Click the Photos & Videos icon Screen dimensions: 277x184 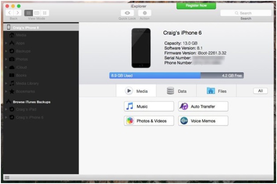click(x=130, y=121)
